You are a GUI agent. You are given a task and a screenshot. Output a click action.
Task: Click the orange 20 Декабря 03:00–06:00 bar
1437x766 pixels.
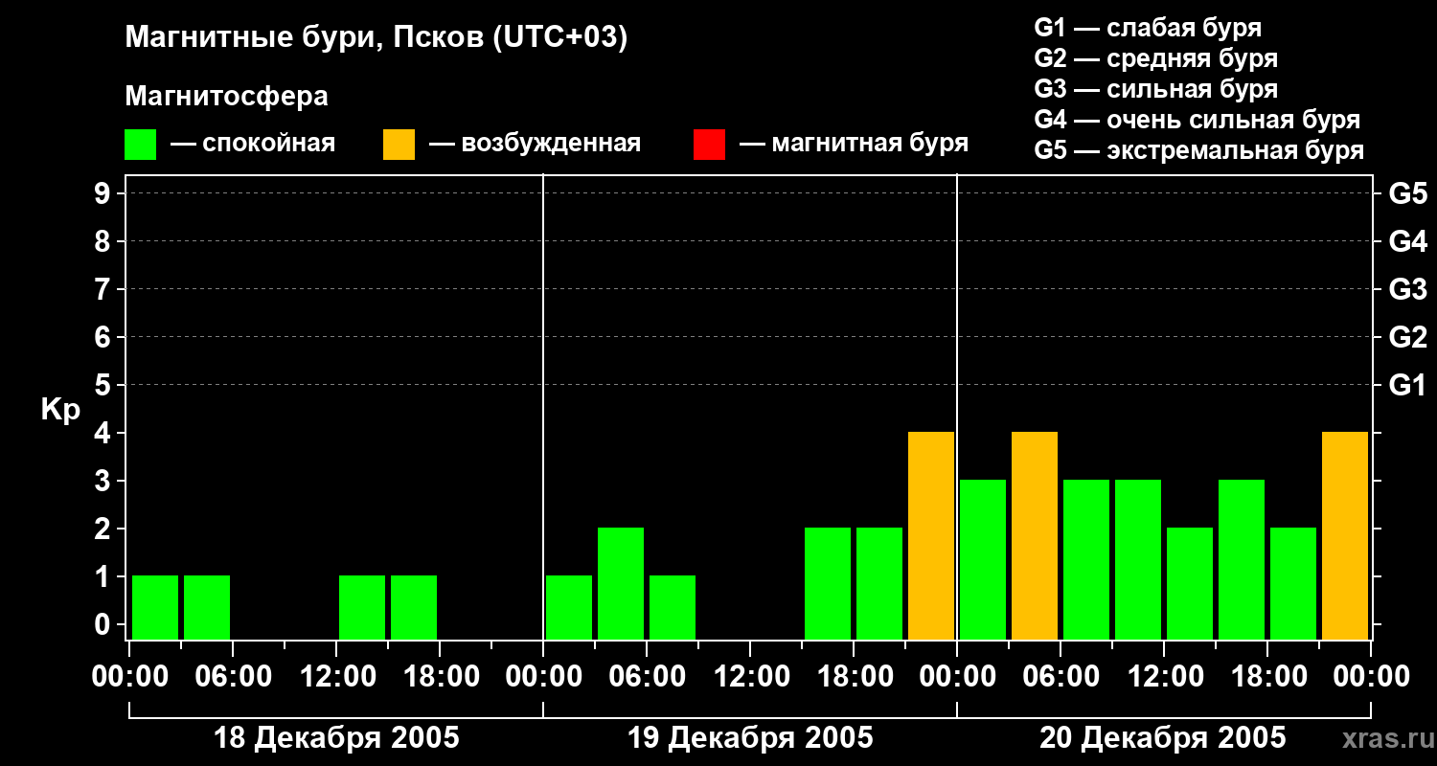click(1035, 535)
